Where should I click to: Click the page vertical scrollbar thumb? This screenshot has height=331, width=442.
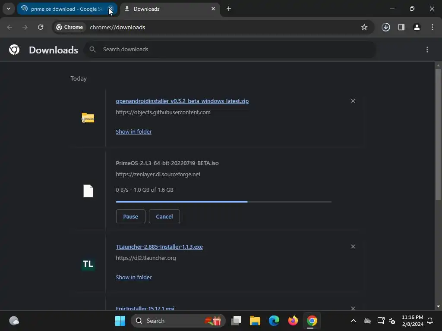tap(438, 134)
